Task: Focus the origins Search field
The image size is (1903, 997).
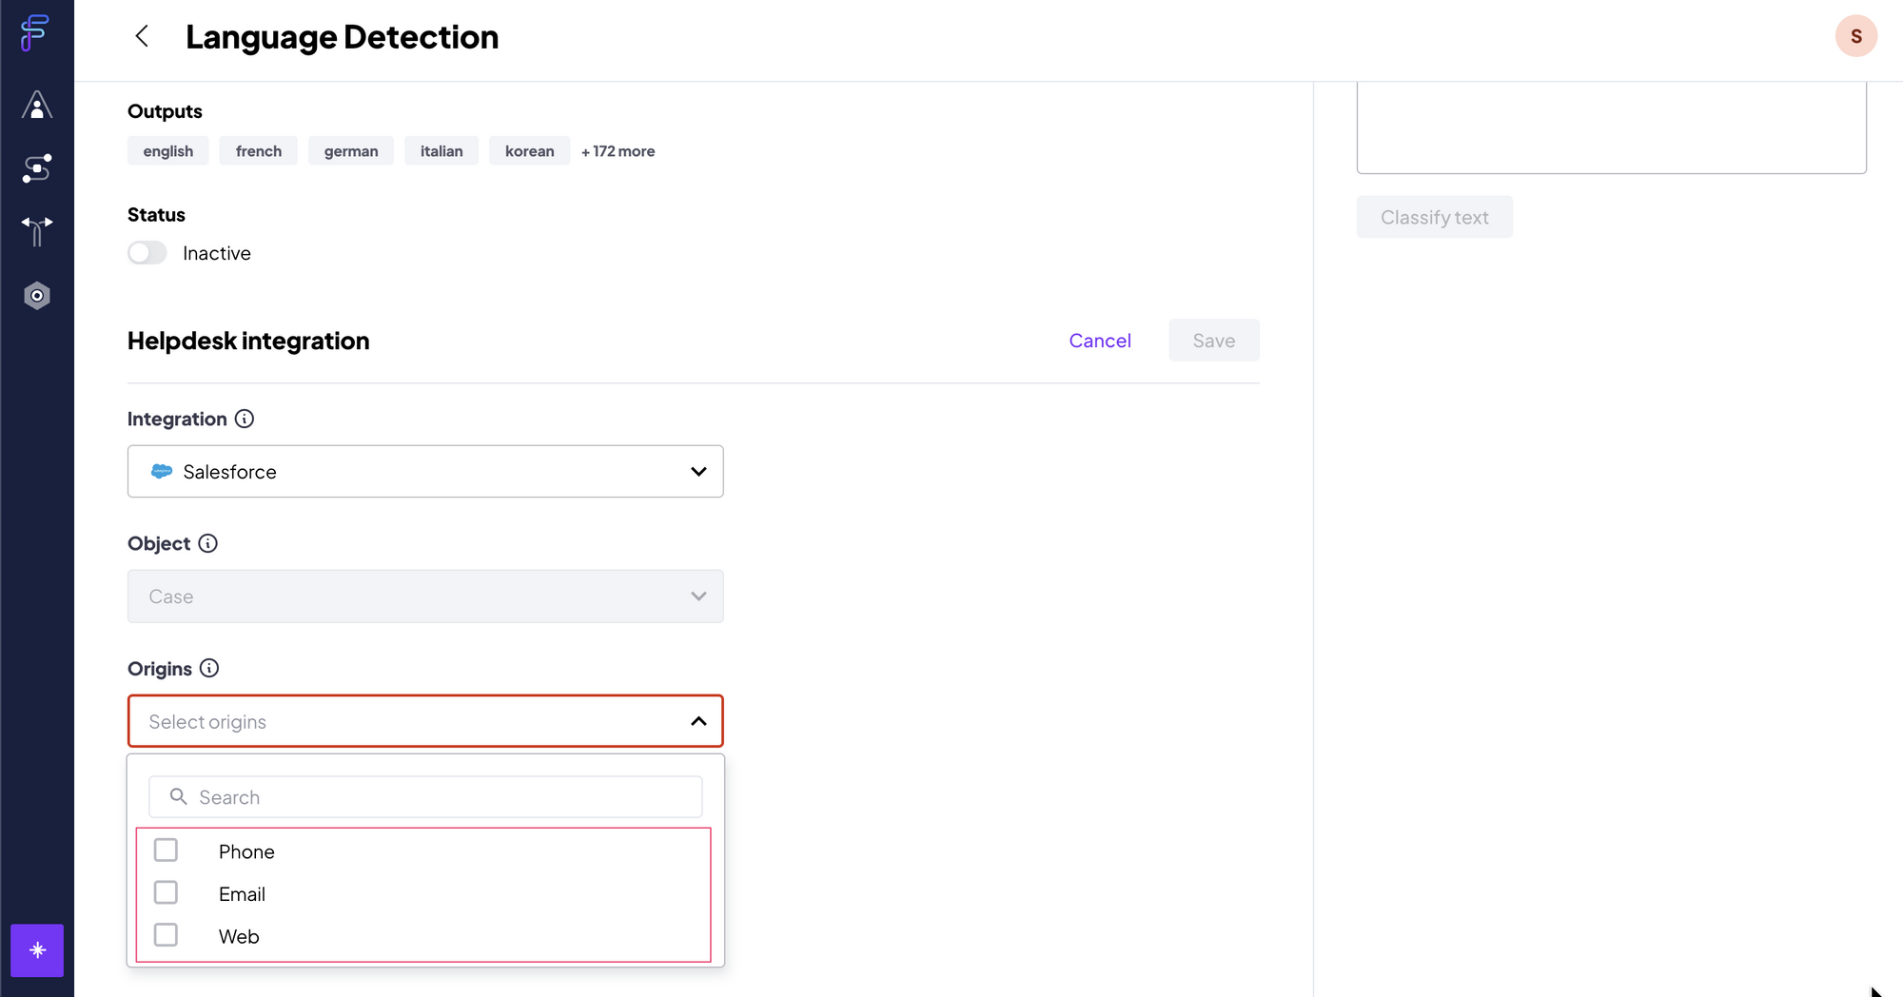Action: 425,797
